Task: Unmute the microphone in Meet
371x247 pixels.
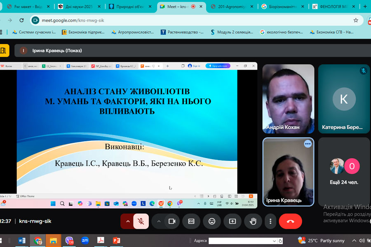Action: [x=141, y=221]
